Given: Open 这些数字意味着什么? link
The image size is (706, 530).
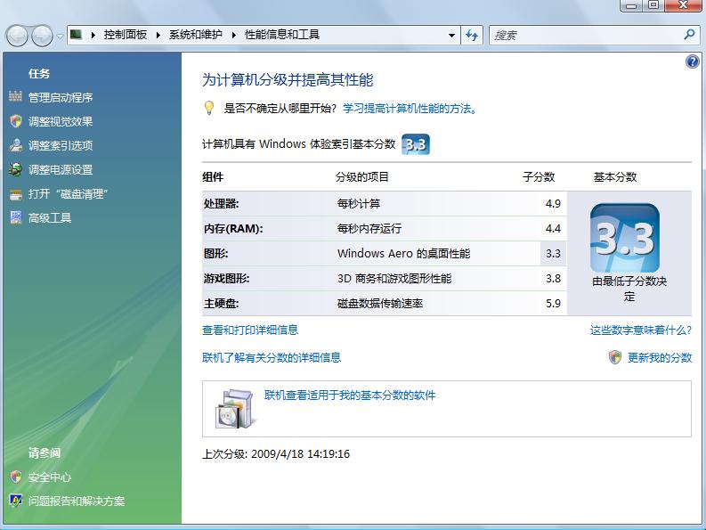Looking at the screenshot, I should click(641, 330).
